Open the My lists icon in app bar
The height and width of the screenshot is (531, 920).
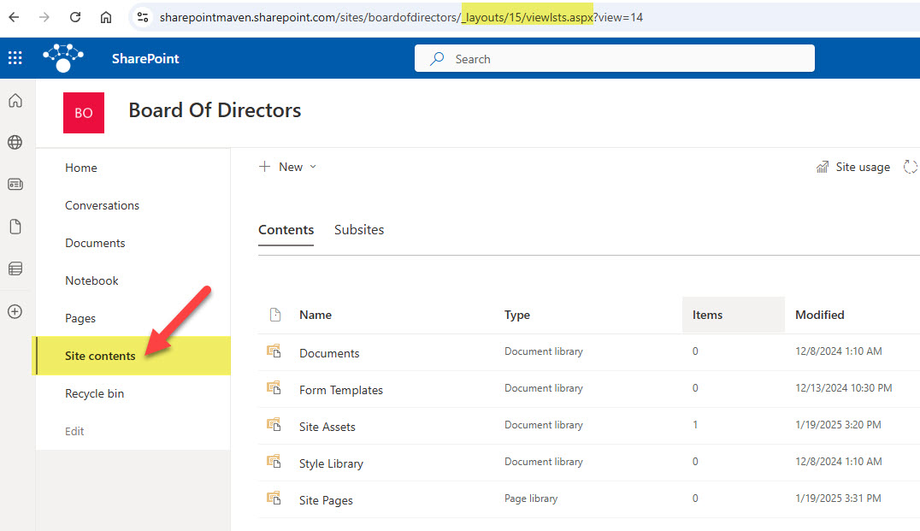15,268
